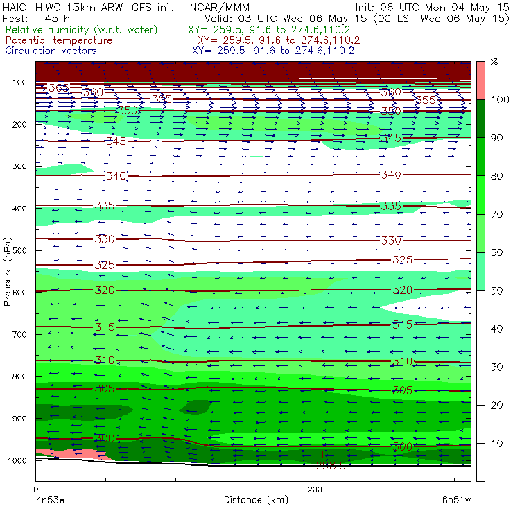Click the 60–70% light green colorbar segment

pyautogui.click(x=480, y=233)
